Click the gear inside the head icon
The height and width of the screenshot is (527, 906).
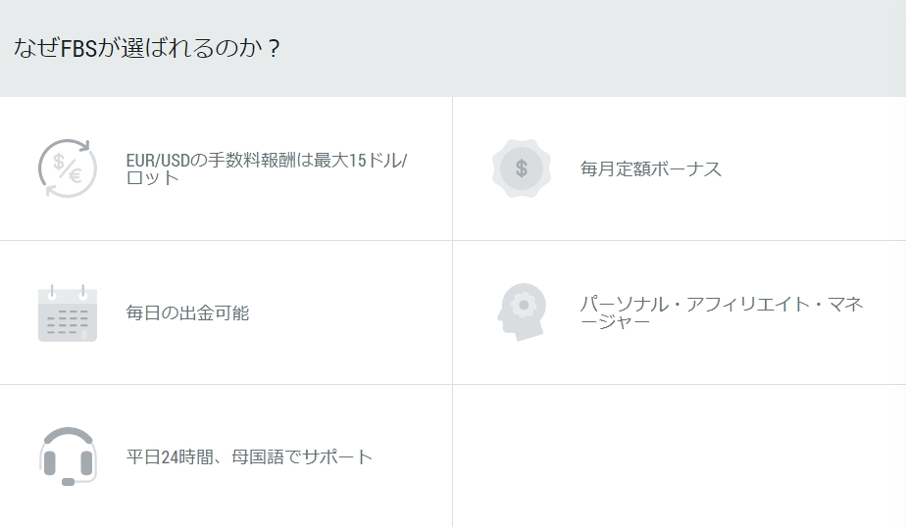coord(524,305)
